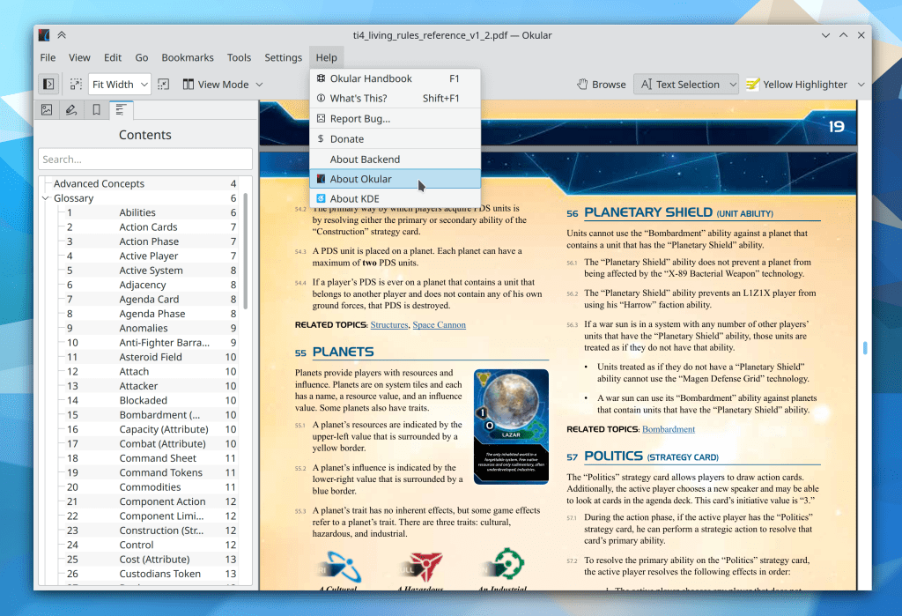Open the Bookmarks sidebar tab
The image size is (902, 616).
point(96,110)
